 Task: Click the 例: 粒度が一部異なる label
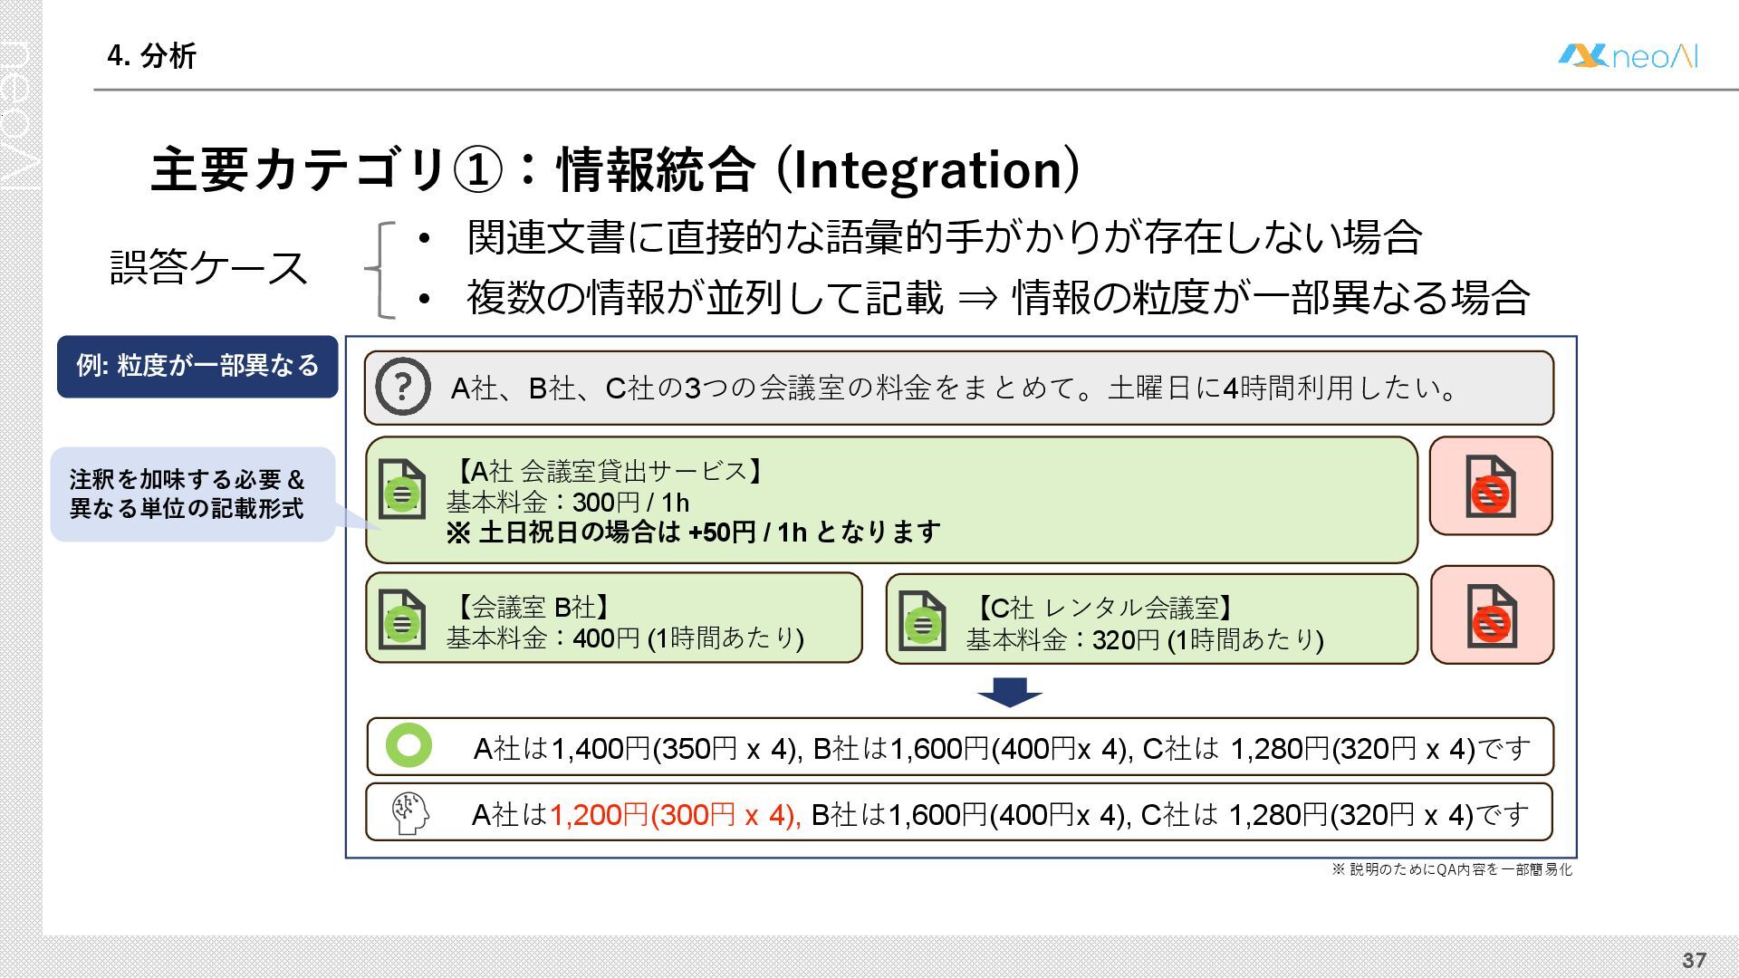197,366
